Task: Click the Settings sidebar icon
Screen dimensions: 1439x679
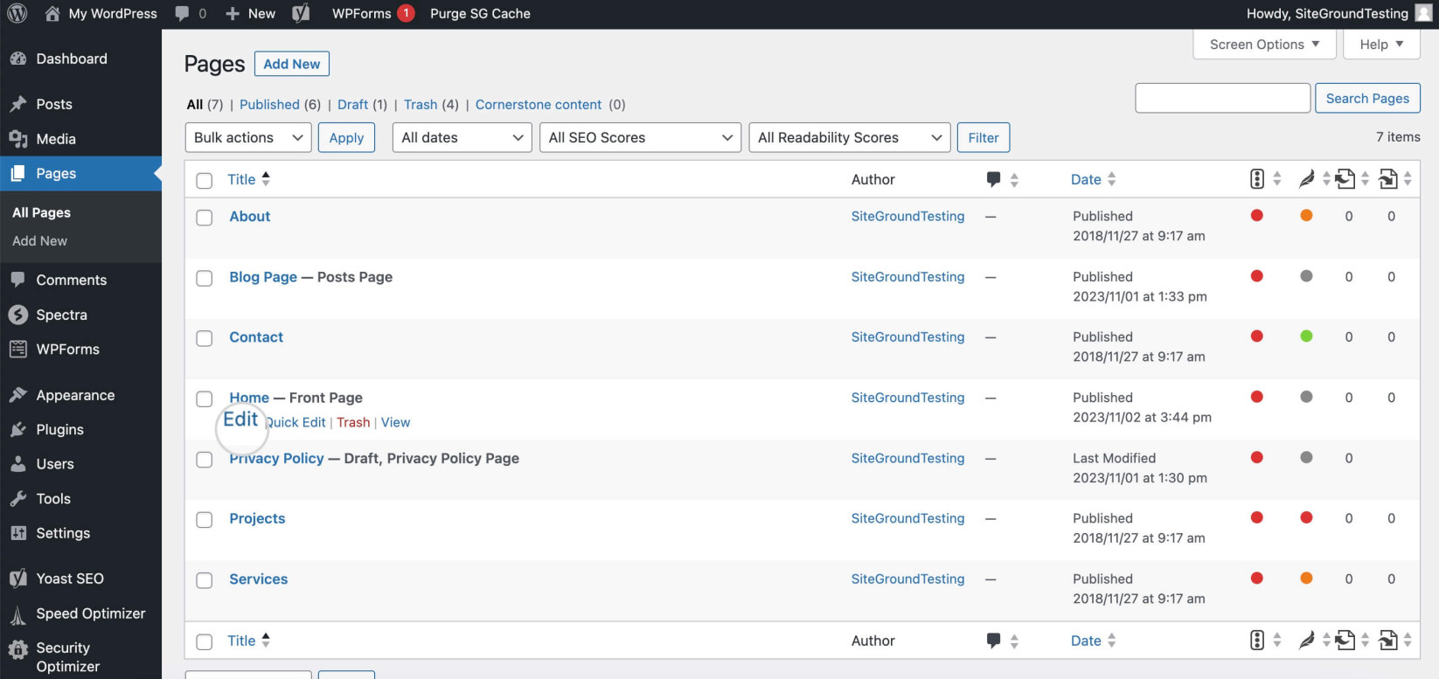Action: click(x=18, y=533)
